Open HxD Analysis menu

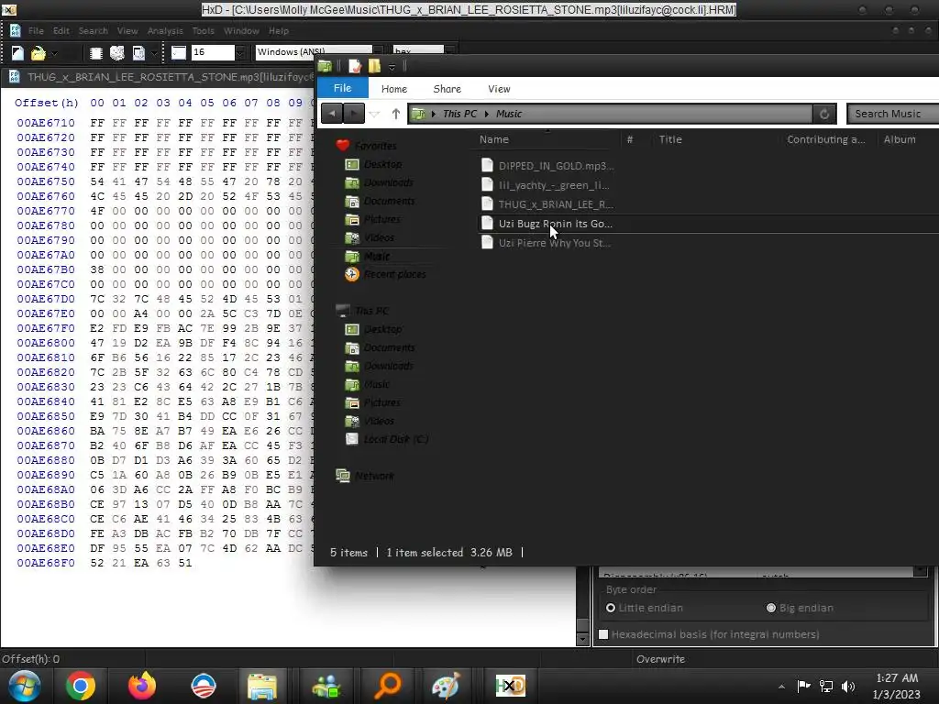[x=165, y=30]
